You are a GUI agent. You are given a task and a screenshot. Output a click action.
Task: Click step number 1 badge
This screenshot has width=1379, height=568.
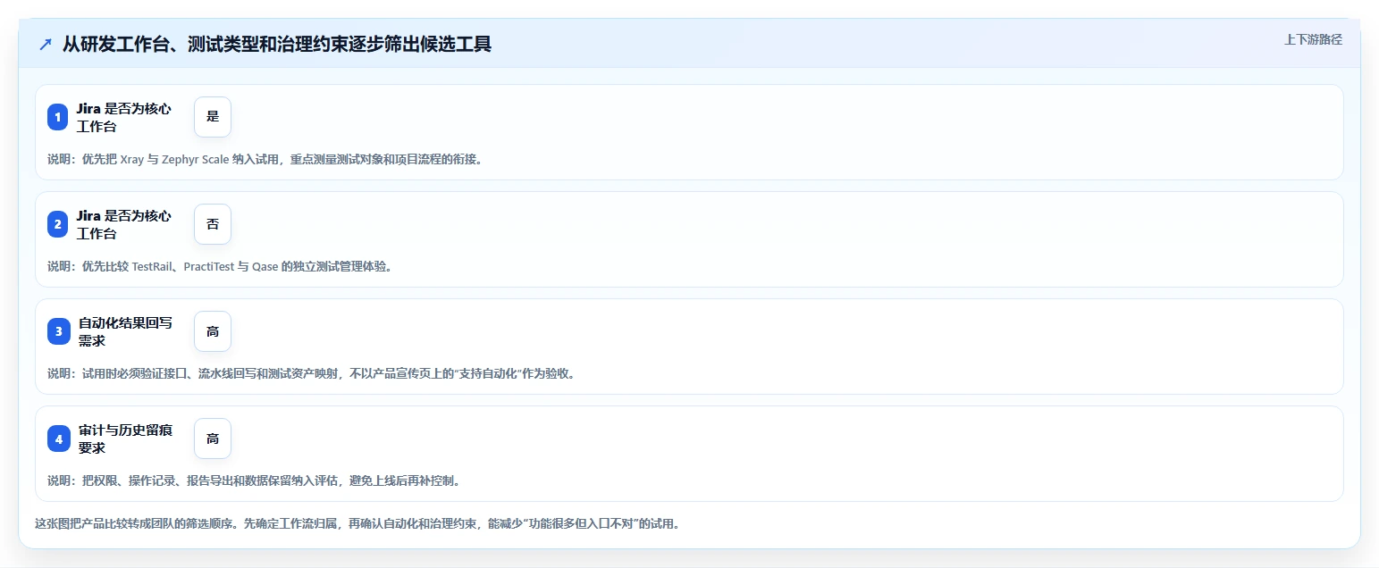(x=58, y=117)
